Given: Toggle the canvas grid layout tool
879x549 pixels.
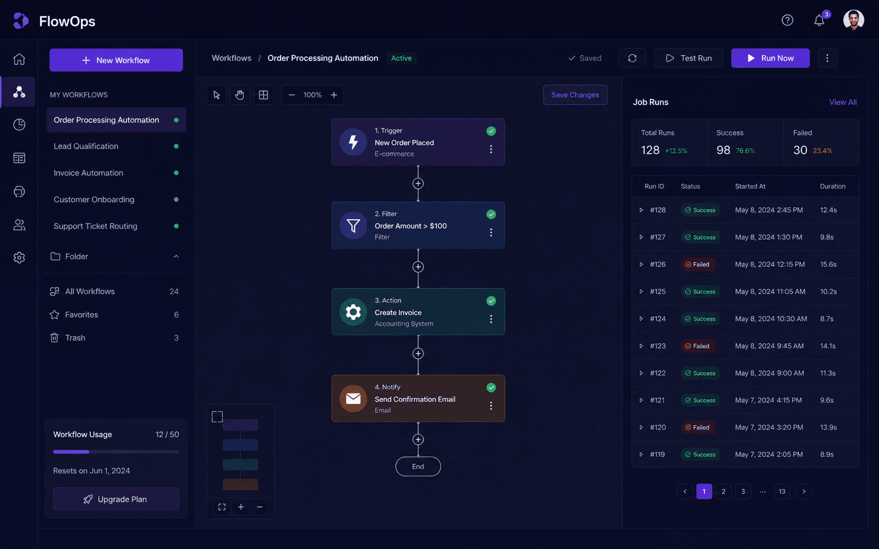Looking at the screenshot, I should [263, 95].
